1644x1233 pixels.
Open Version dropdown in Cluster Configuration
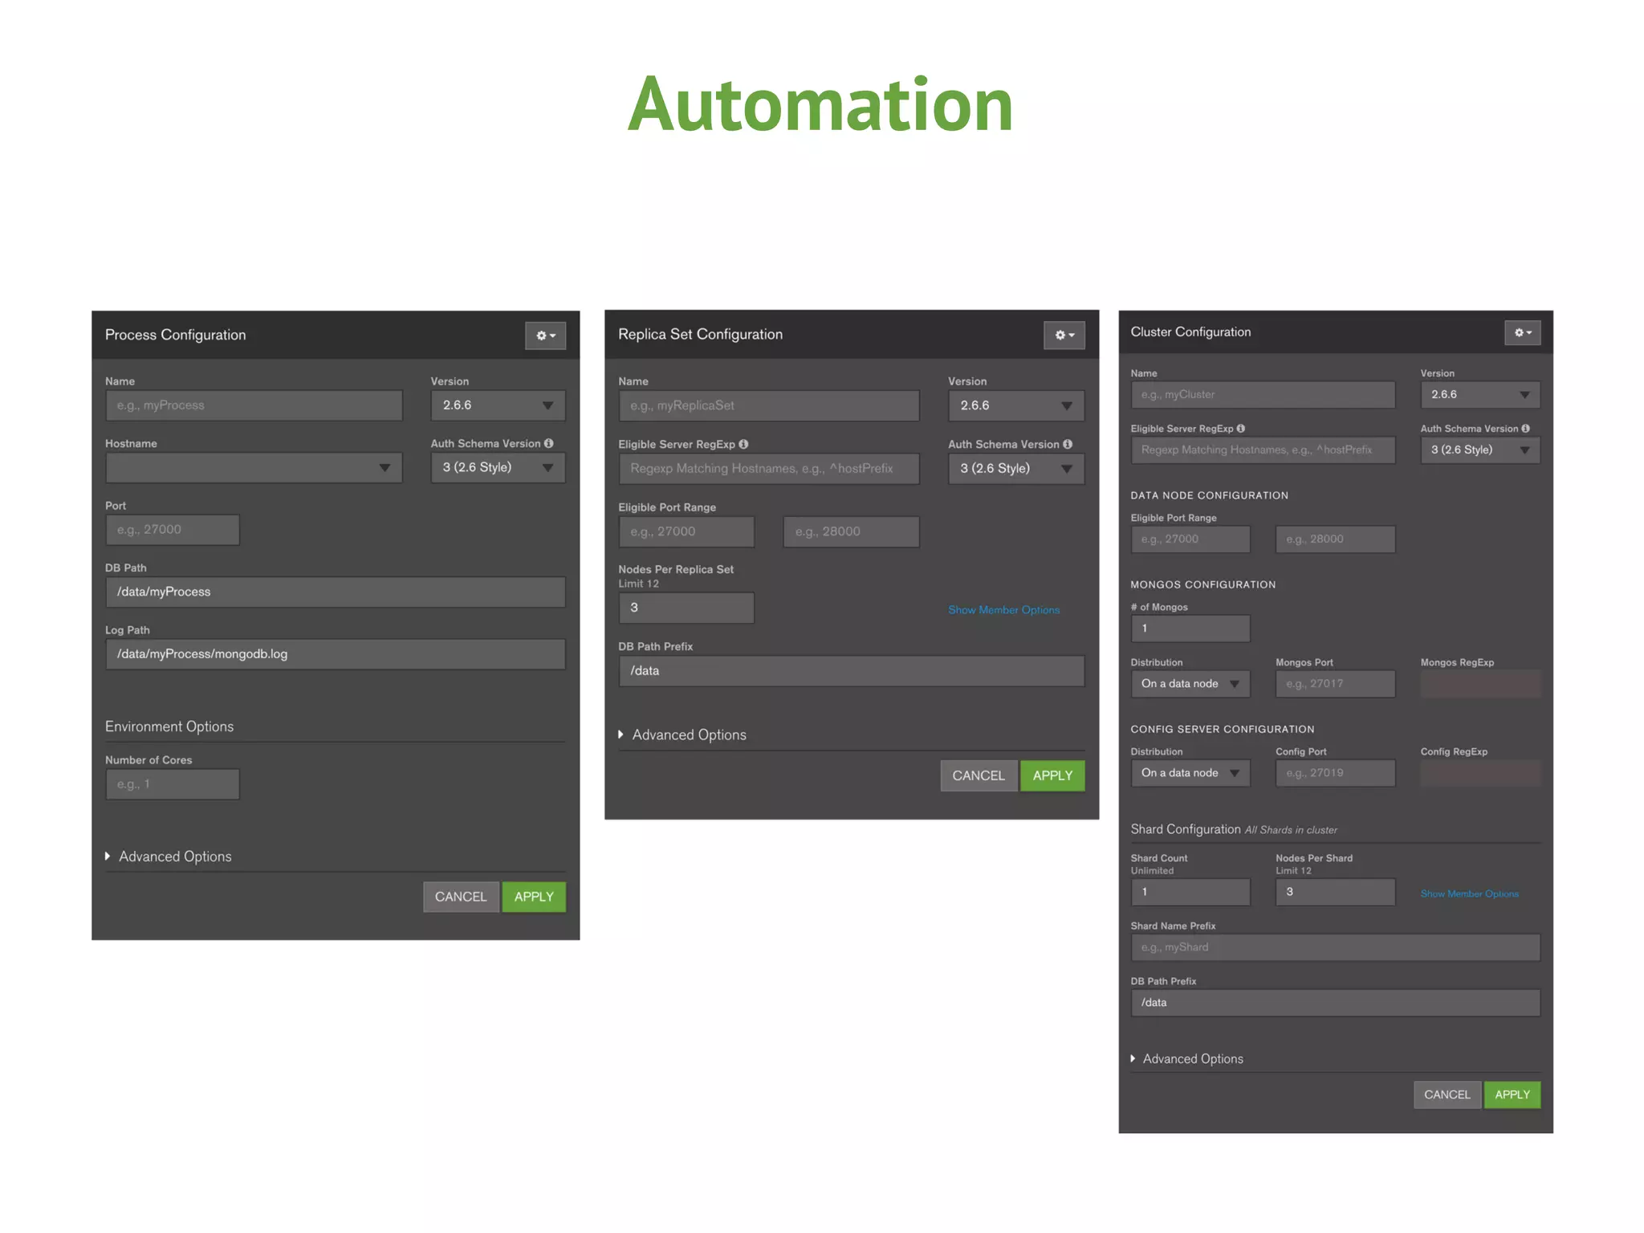(1480, 395)
